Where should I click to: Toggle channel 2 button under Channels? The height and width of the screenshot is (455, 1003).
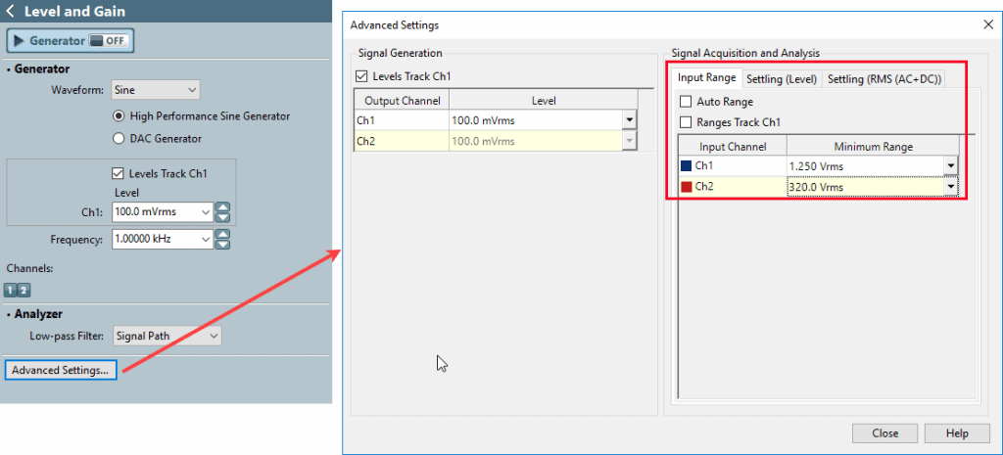click(x=24, y=290)
